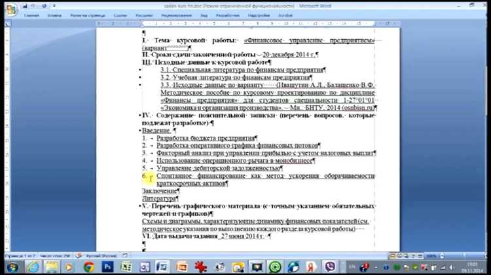The height and width of the screenshot is (275, 491).
Task: Open the monitor screen taskbar app
Action: click(257, 267)
